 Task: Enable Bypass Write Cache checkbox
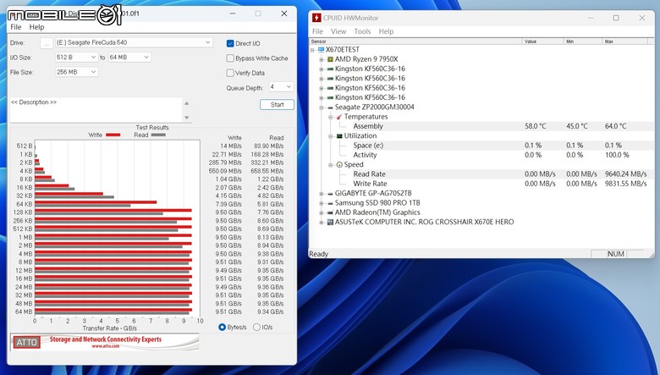tap(230, 58)
